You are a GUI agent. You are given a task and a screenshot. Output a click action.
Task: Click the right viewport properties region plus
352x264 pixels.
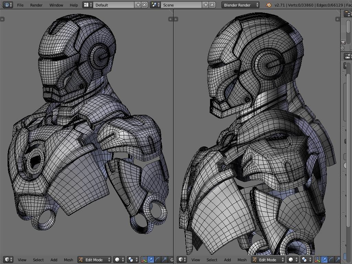[338, 19]
